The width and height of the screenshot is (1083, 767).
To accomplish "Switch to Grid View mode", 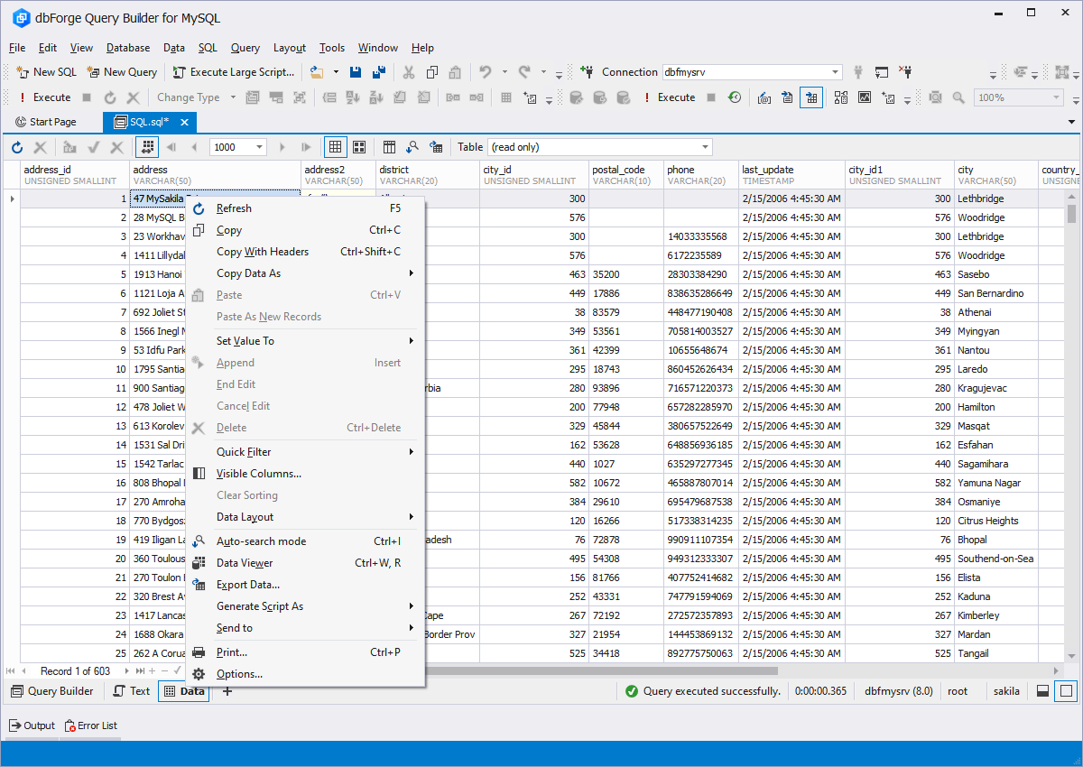I will 335,147.
